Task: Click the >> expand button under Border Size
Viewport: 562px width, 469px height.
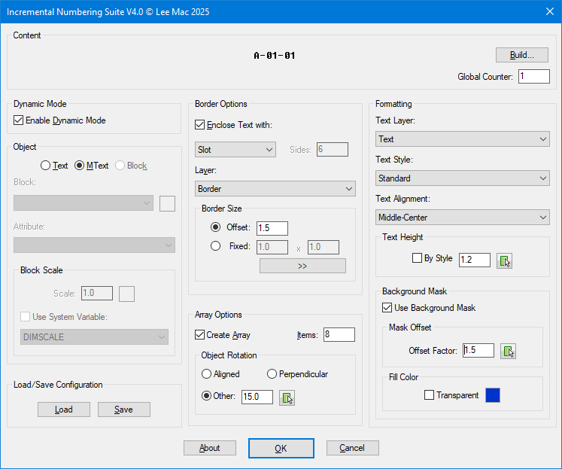Action: [x=302, y=266]
